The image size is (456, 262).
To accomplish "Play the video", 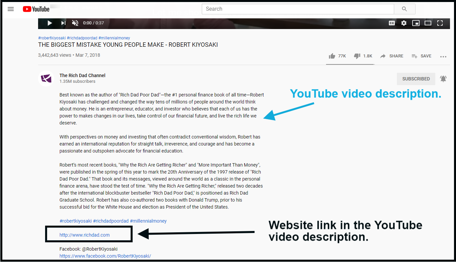I will tap(50, 23).
